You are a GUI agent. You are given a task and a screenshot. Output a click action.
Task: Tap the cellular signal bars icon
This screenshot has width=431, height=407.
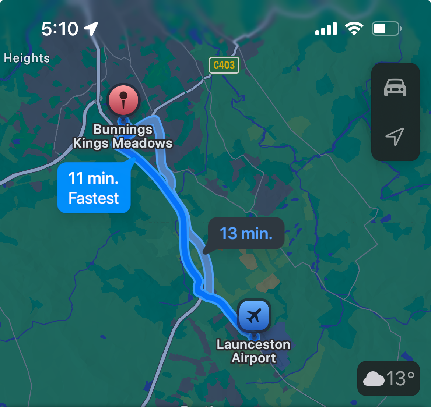[x=326, y=29]
